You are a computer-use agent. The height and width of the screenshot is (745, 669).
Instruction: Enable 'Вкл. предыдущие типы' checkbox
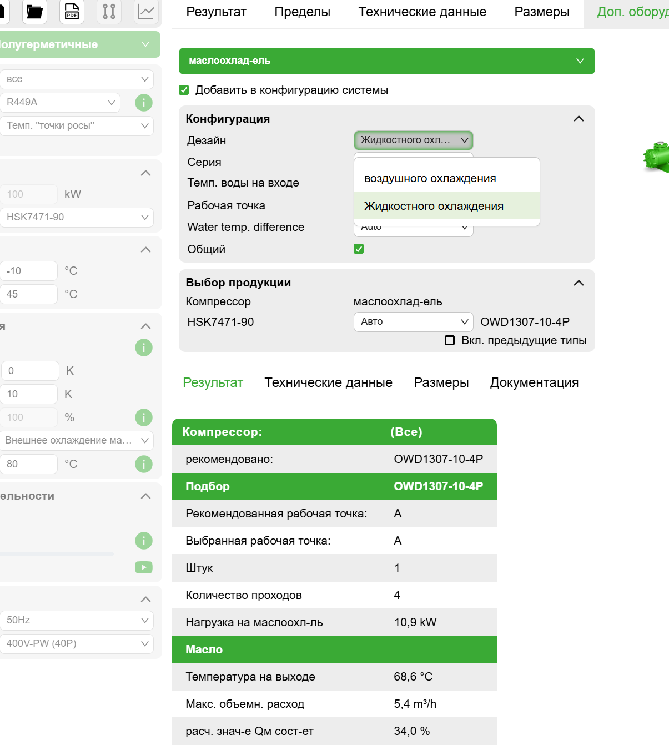tap(450, 340)
